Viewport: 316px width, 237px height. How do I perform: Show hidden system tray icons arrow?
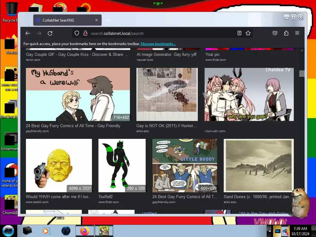pyautogui.click(x=270, y=231)
